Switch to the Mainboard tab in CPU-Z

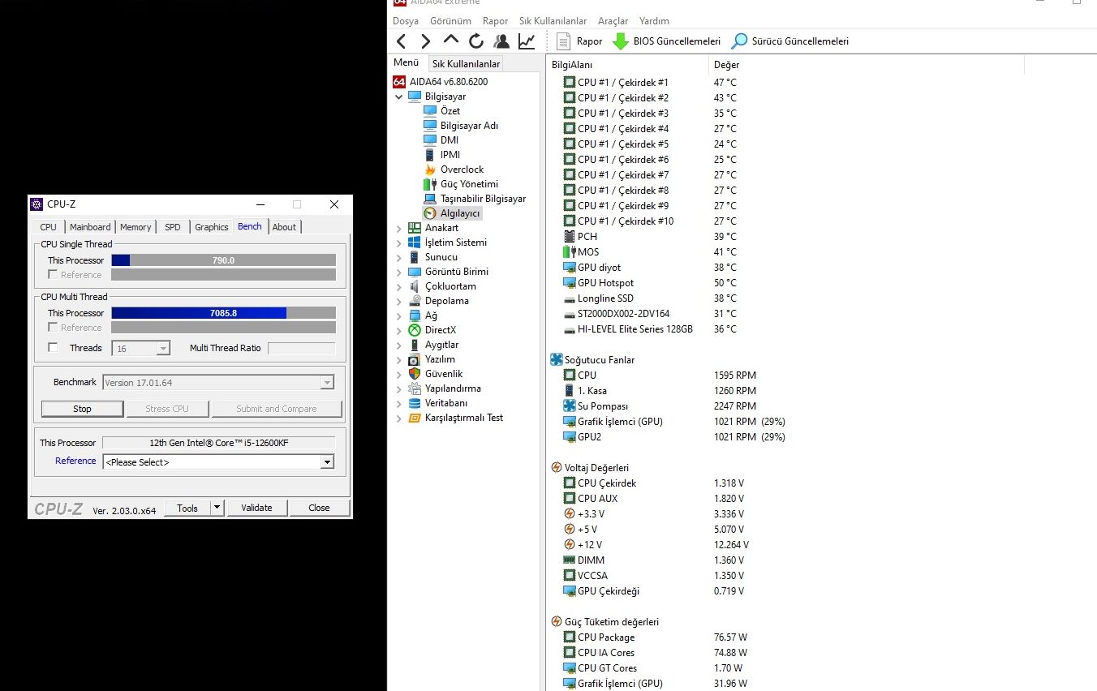pos(90,227)
